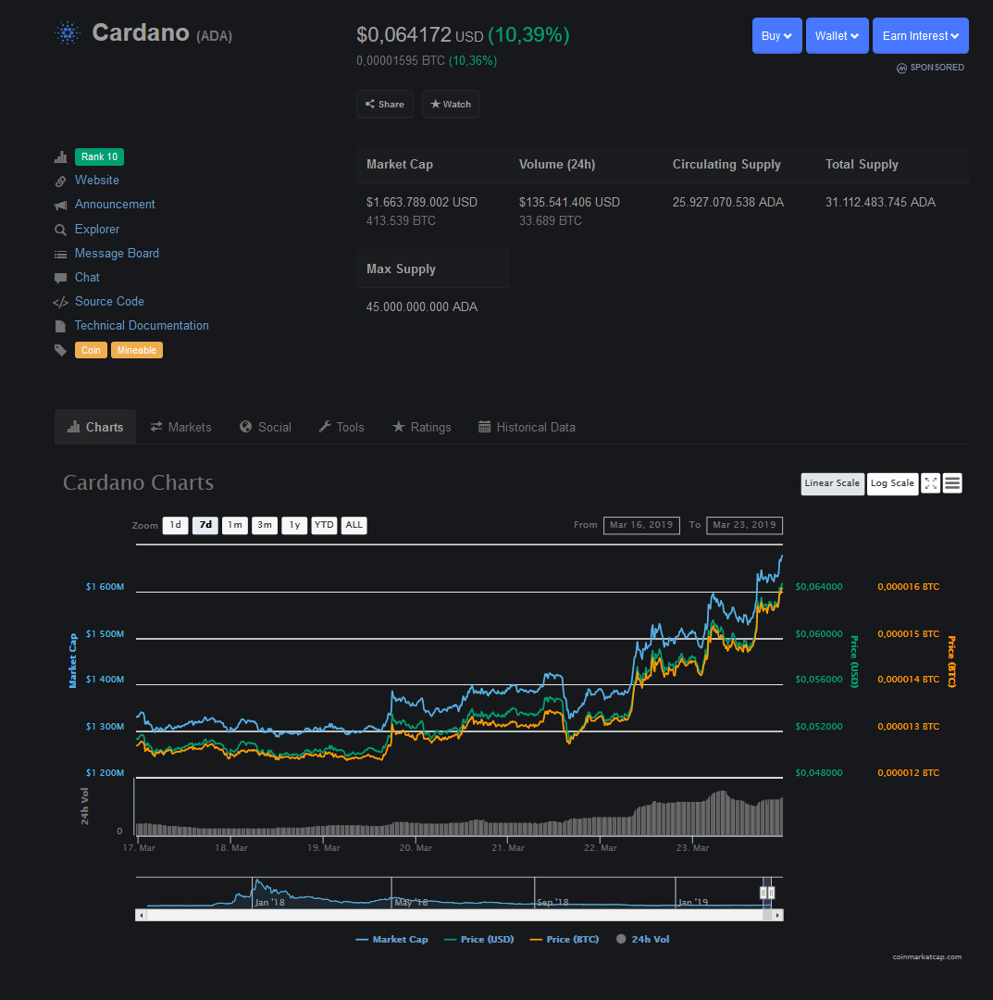The height and width of the screenshot is (1000, 993).
Task: Click the Website link icon
Action: click(x=60, y=181)
